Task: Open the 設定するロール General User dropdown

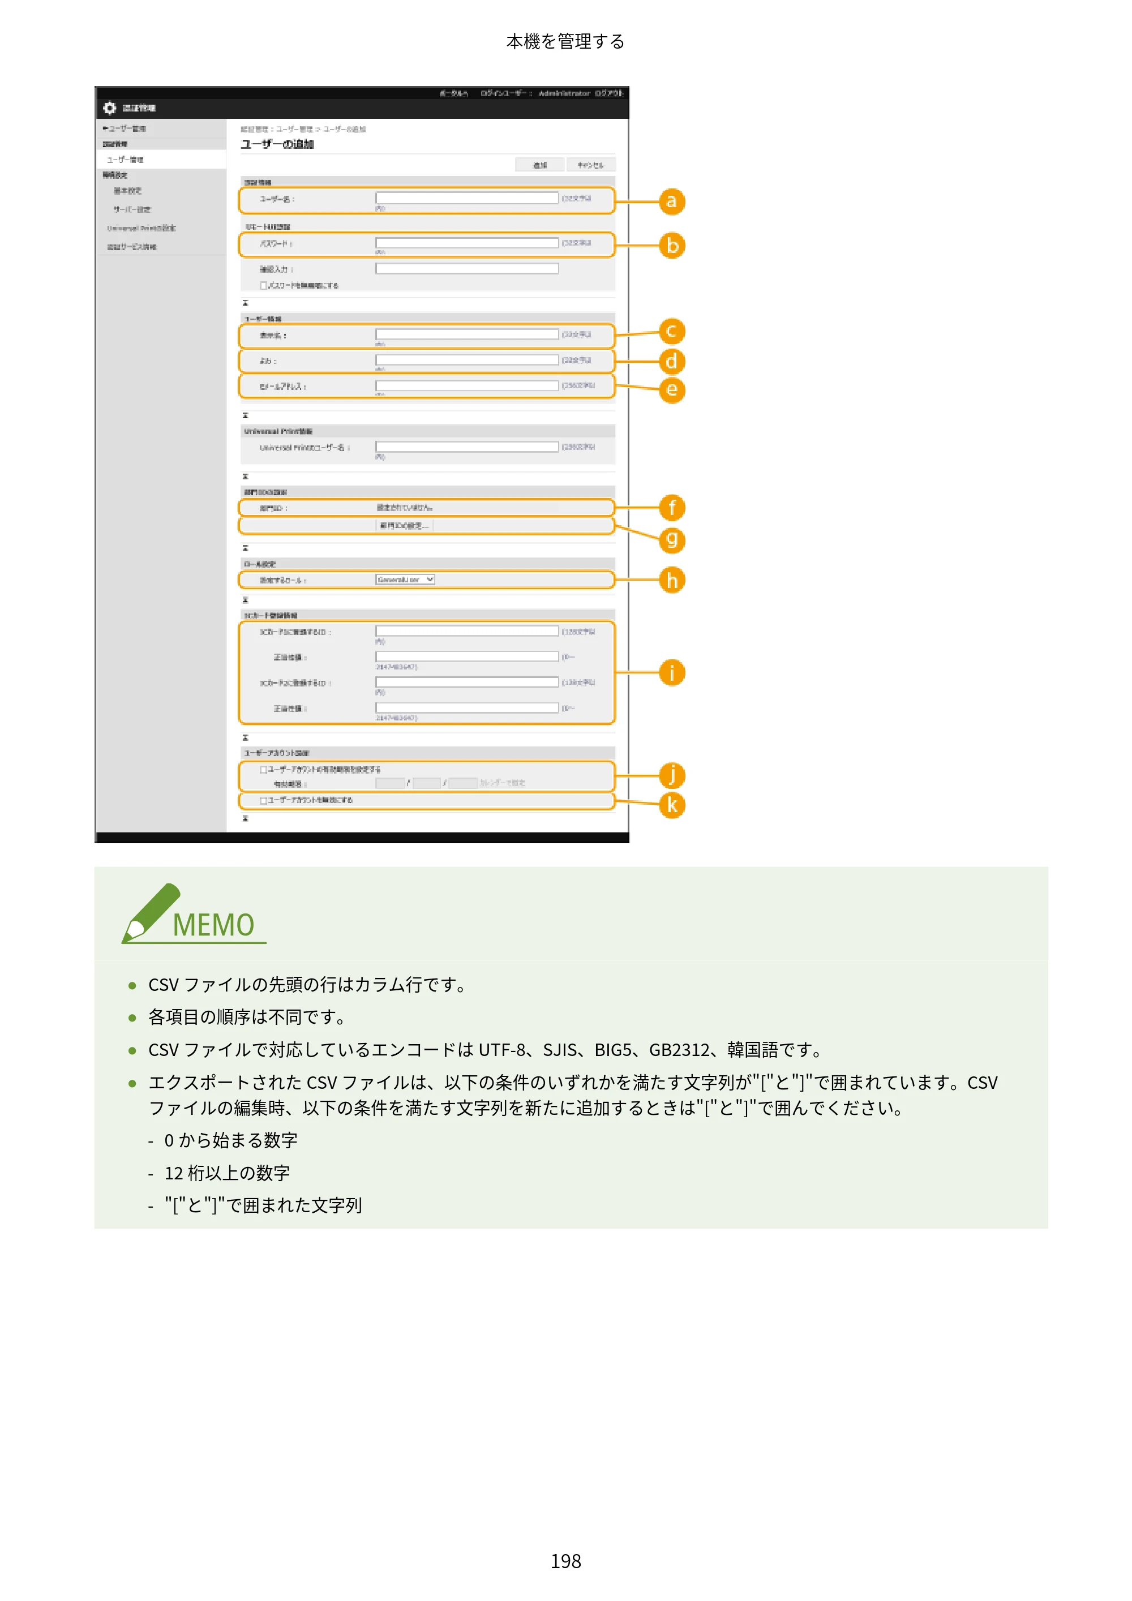Action: [405, 580]
